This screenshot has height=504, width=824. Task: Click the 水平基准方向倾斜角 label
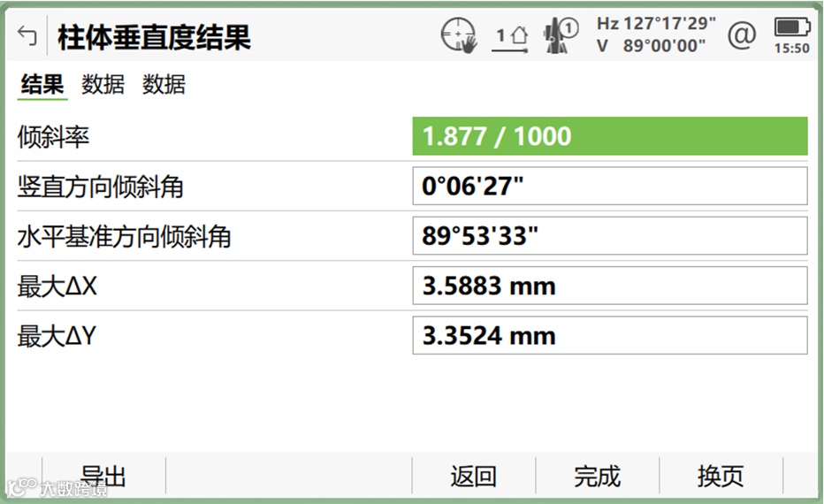click(125, 236)
